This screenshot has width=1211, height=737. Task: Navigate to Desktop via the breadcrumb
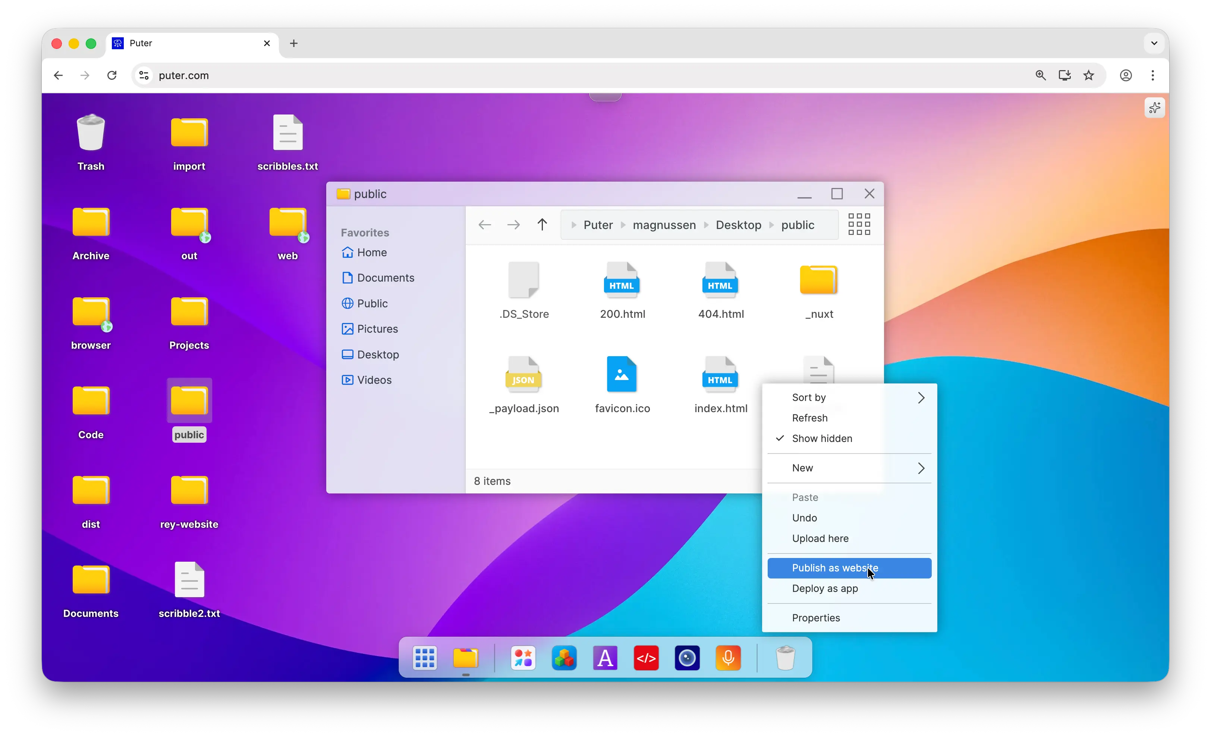(739, 225)
